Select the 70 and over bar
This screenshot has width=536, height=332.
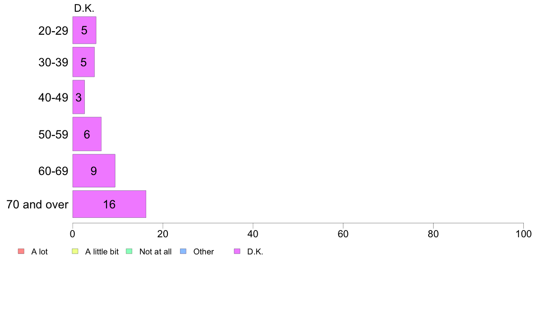click(x=109, y=204)
